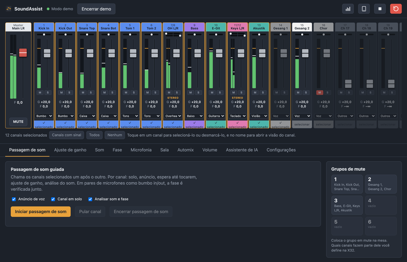Image resolution: width=407 pixels, height=262 pixels.
Task: Click the Pular canal button
Action: click(90, 212)
